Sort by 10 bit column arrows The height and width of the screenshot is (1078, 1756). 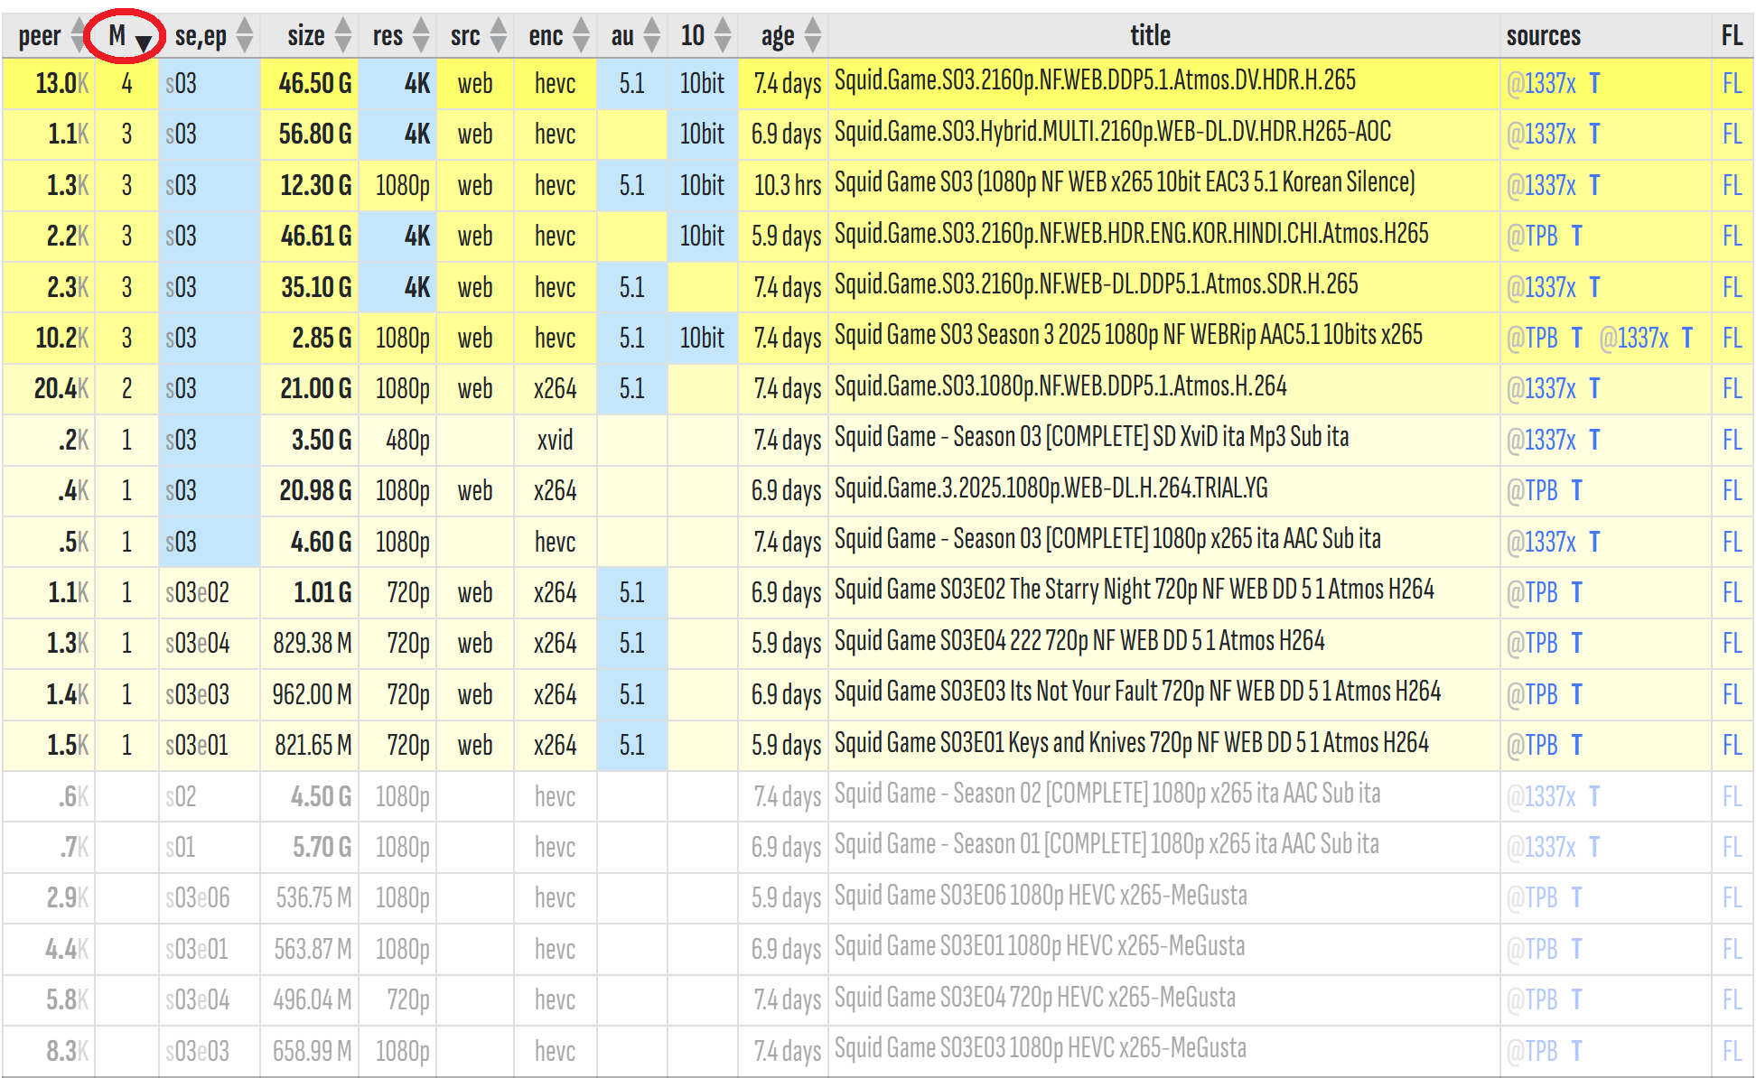click(723, 36)
